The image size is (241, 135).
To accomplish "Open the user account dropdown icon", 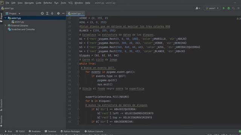I will tap(198, 8).
